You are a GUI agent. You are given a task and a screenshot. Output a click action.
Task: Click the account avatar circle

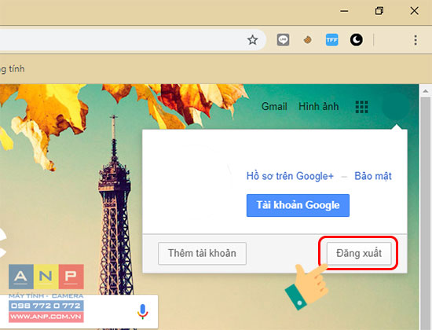[396, 106]
